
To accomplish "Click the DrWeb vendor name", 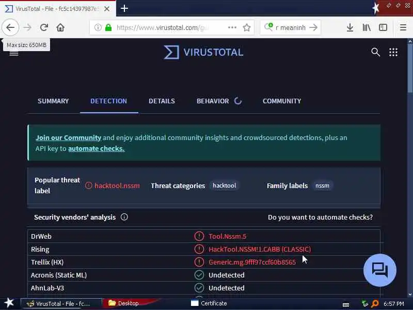I will pos(41,236).
